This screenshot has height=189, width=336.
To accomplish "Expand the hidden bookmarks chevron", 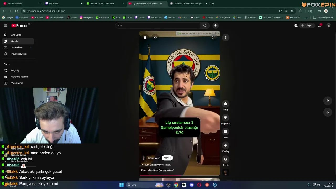I will pyautogui.click(x=306, y=18).
